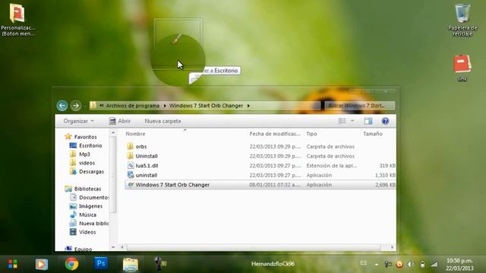This screenshot has width=486, height=273.
Task: Click the horizontal scrollbar left arrow
Action: pyautogui.click(x=122, y=247)
